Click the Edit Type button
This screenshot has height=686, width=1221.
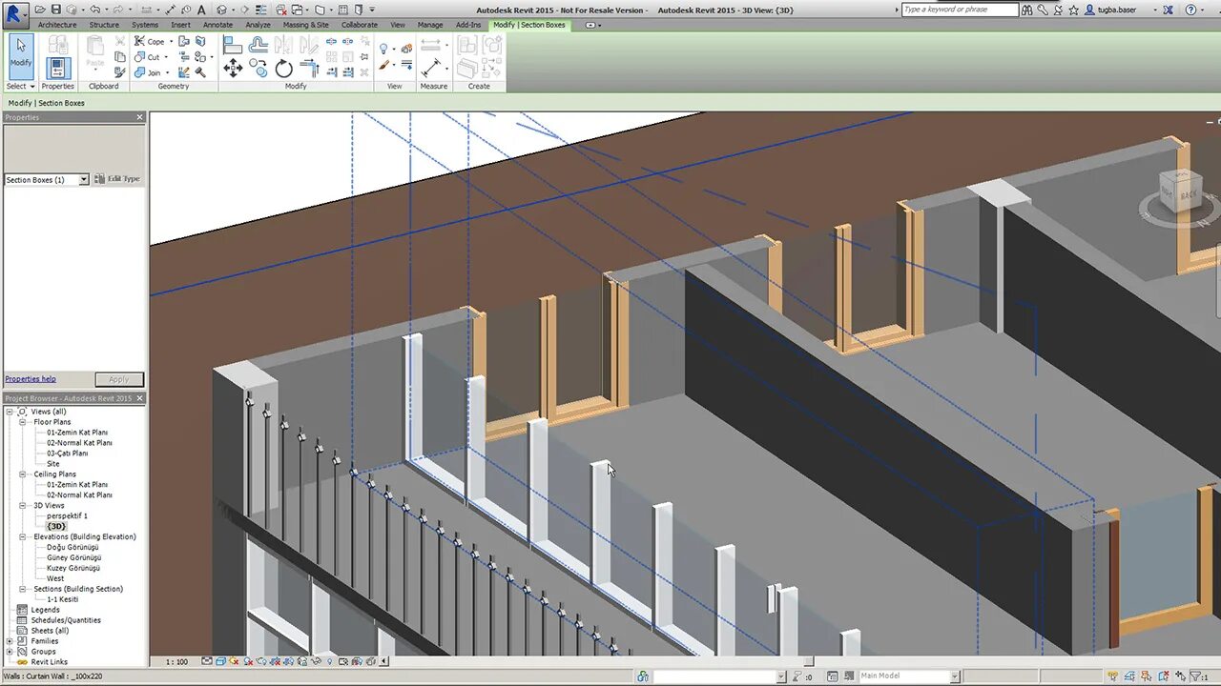118,179
